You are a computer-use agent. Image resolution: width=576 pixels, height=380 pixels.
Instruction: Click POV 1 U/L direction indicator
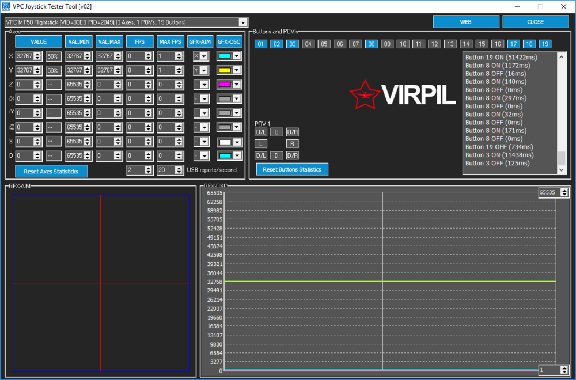(x=261, y=132)
